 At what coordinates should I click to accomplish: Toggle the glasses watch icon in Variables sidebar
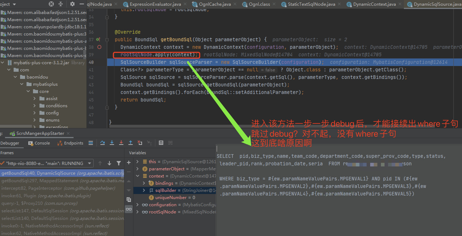(x=128, y=209)
